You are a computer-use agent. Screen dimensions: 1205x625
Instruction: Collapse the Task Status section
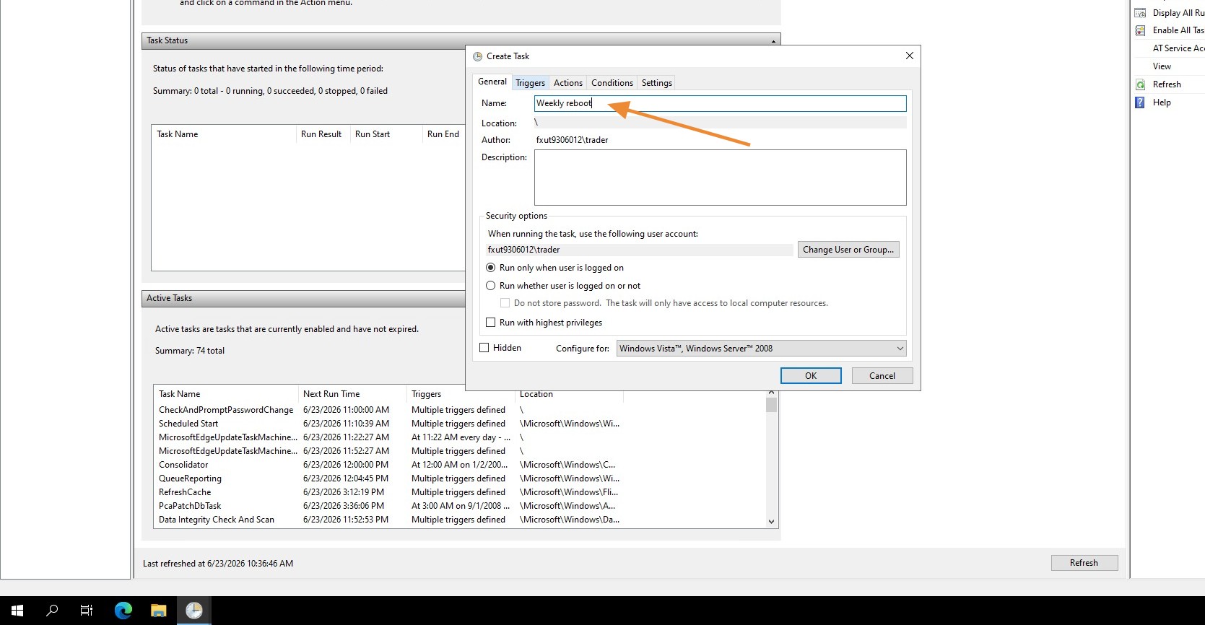point(773,41)
